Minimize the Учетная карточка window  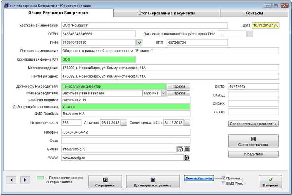click(267, 5)
